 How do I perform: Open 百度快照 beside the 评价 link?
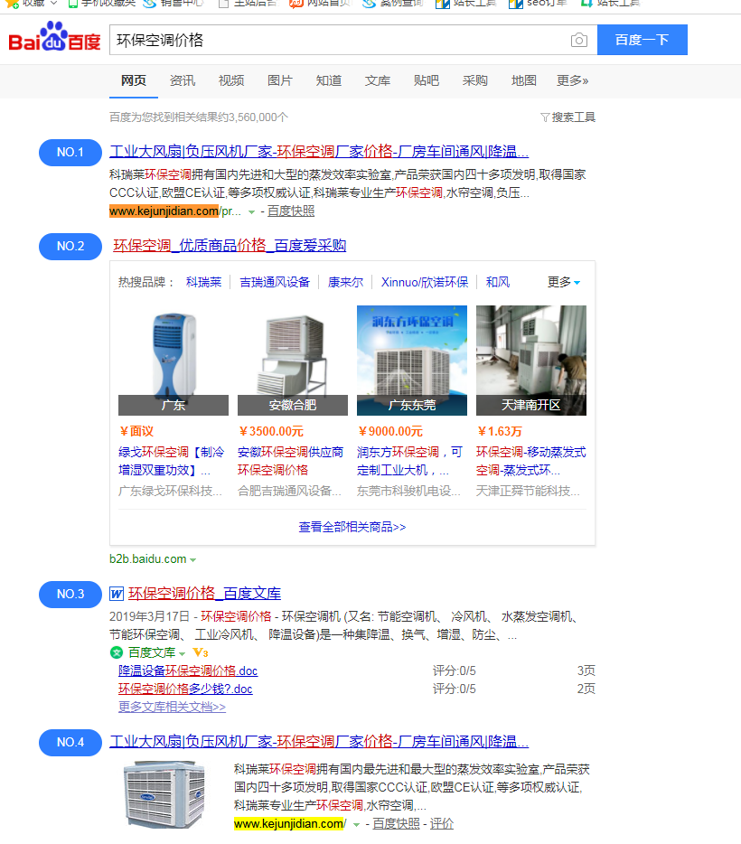396,823
